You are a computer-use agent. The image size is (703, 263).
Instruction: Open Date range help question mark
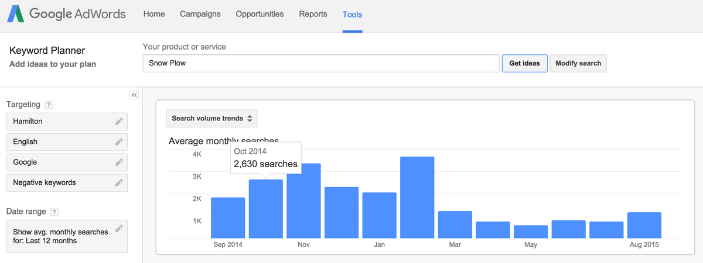[x=54, y=212]
